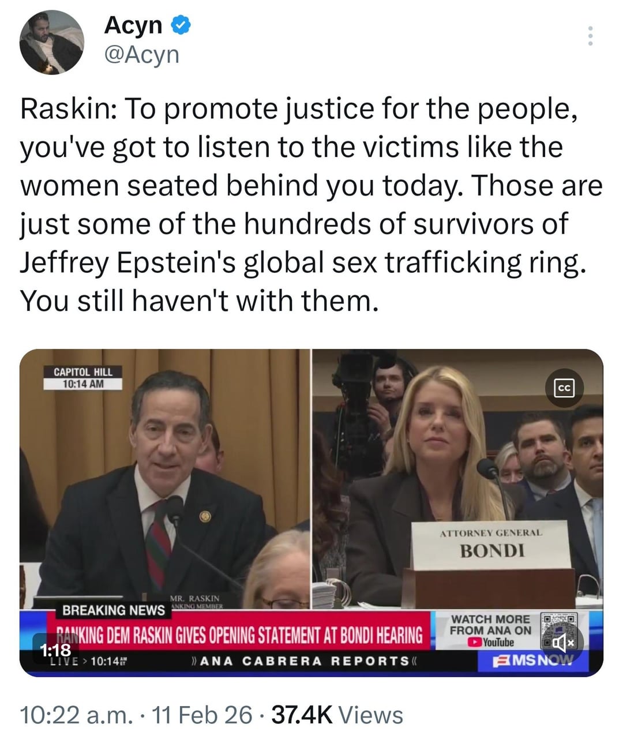Click the Acyn display name
623x732 pixels.
pyautogui.click(x=134, y=25)
